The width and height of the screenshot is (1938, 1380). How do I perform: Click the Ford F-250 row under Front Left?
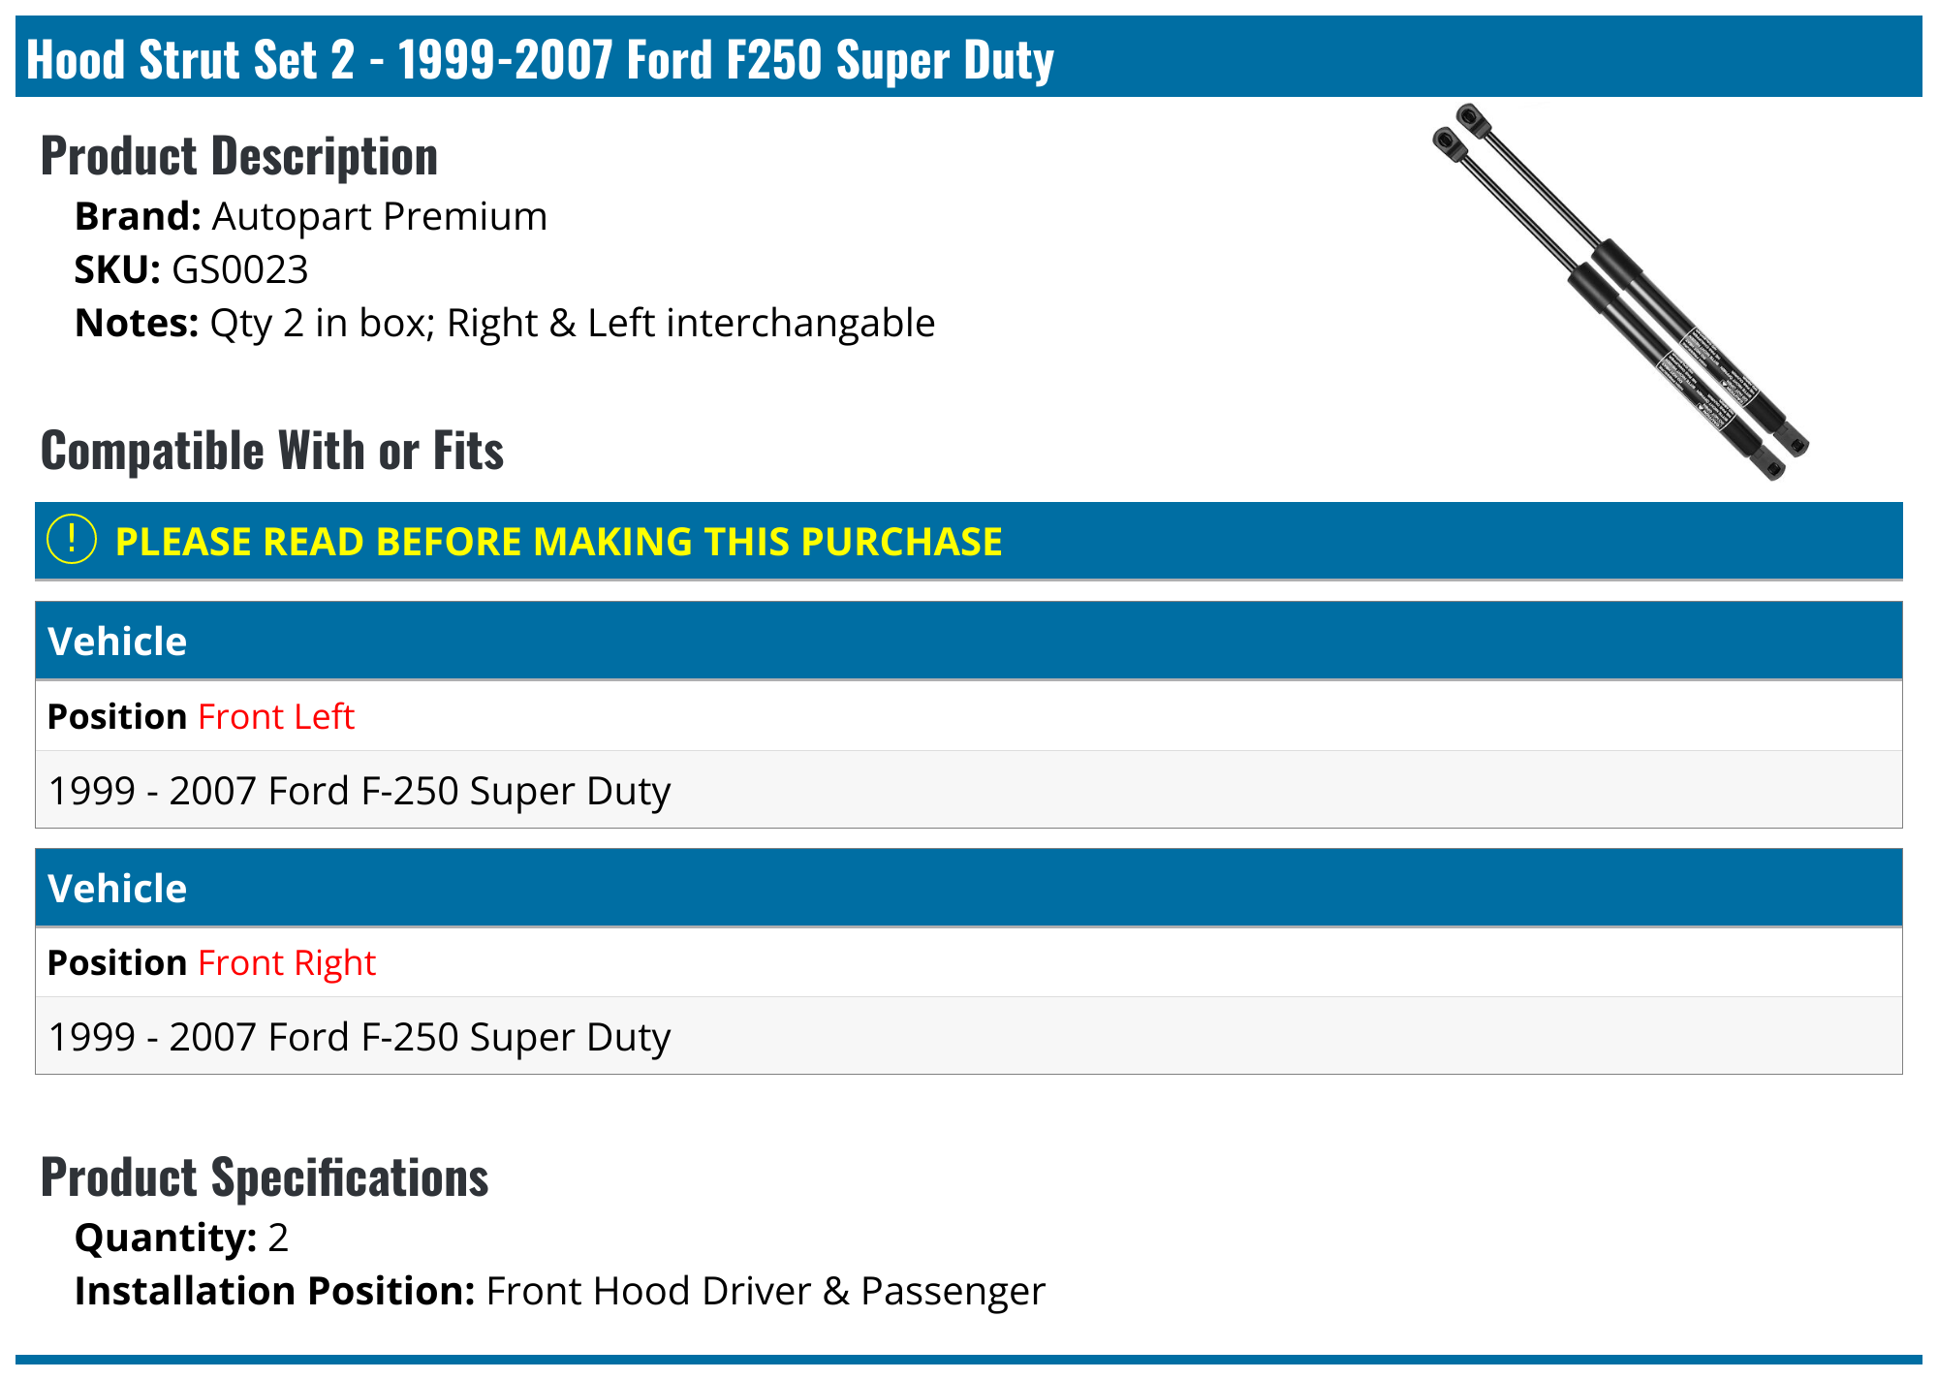pos(359,791)
